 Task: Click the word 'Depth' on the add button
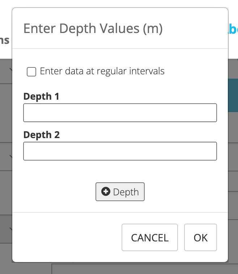[126, 192]
